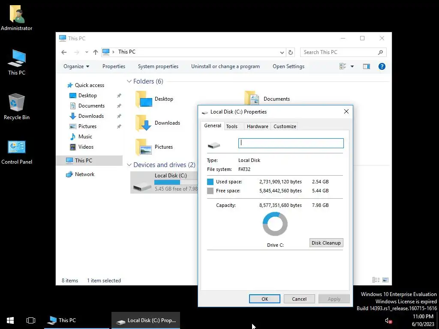Select the Recycle Bin desktop icon

[x=17, y=107]
